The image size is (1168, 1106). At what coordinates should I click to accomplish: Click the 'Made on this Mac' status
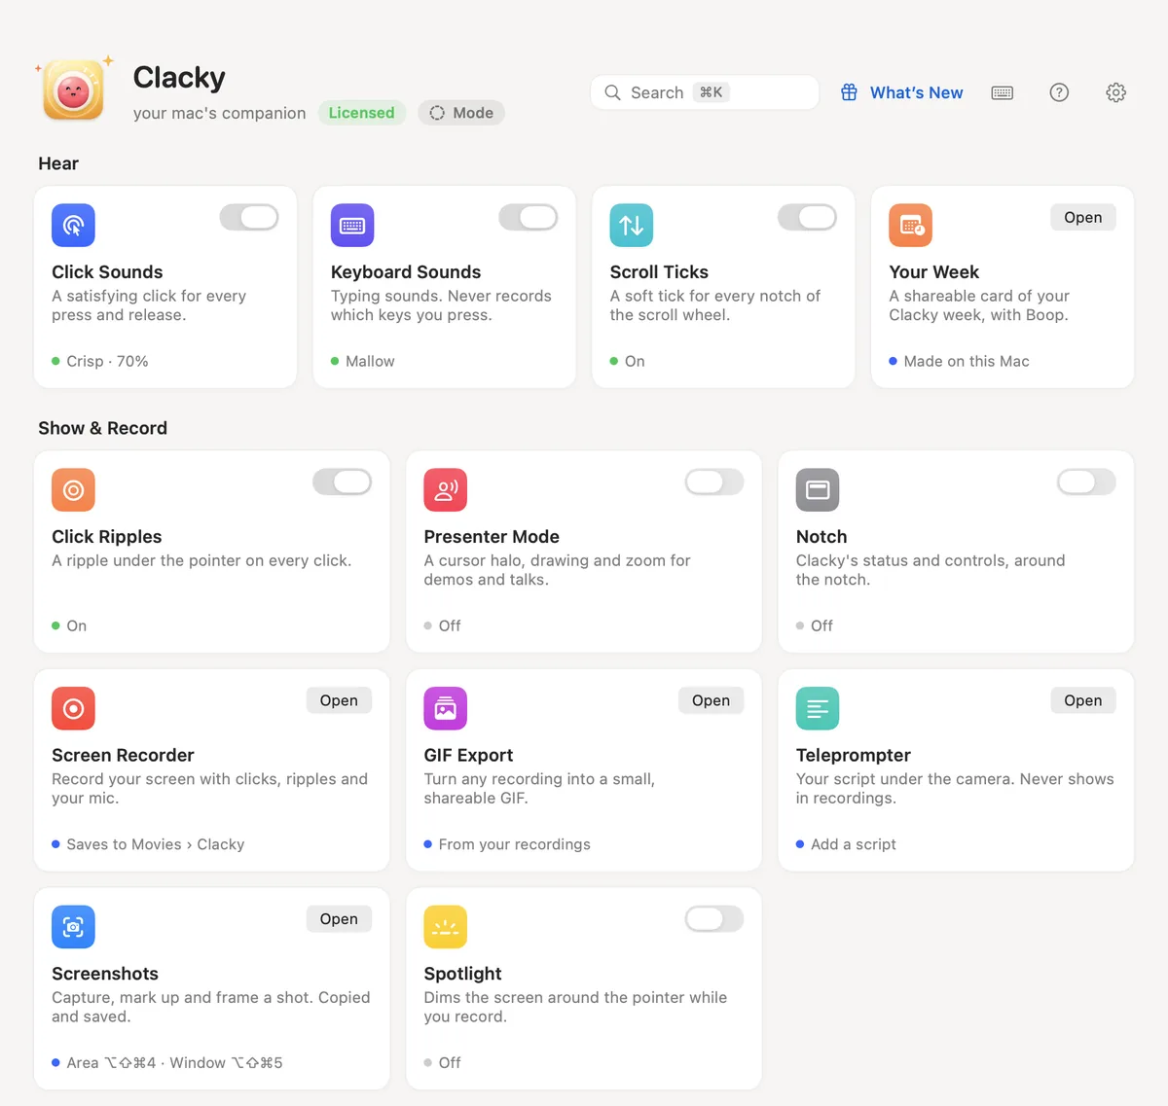pos(967,361)
